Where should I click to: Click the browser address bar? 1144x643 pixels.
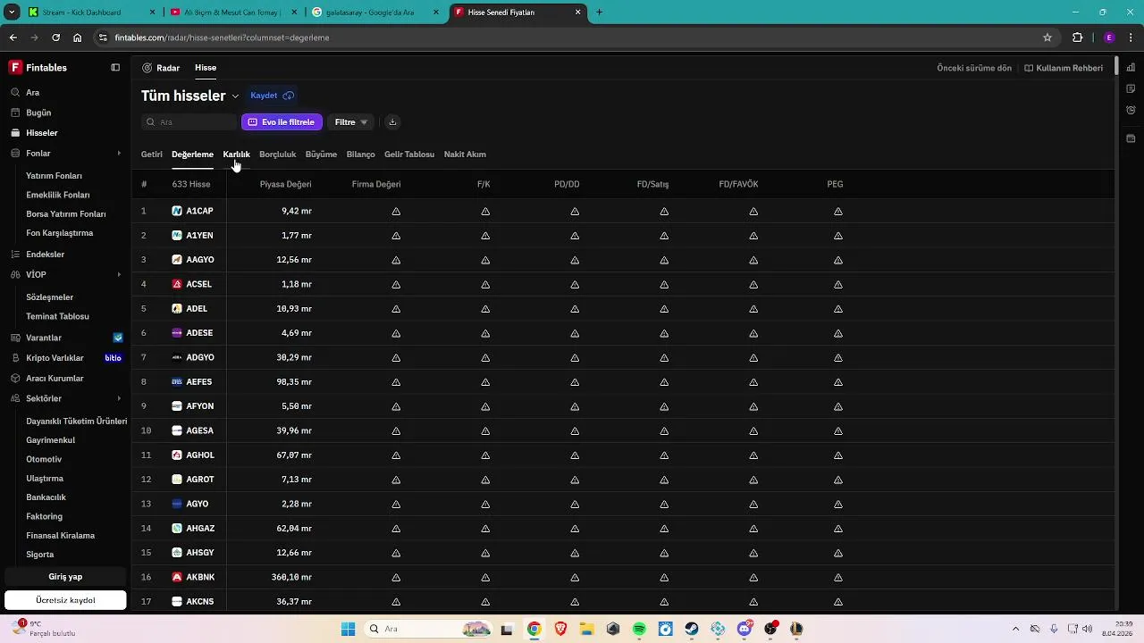click(572, 38)
